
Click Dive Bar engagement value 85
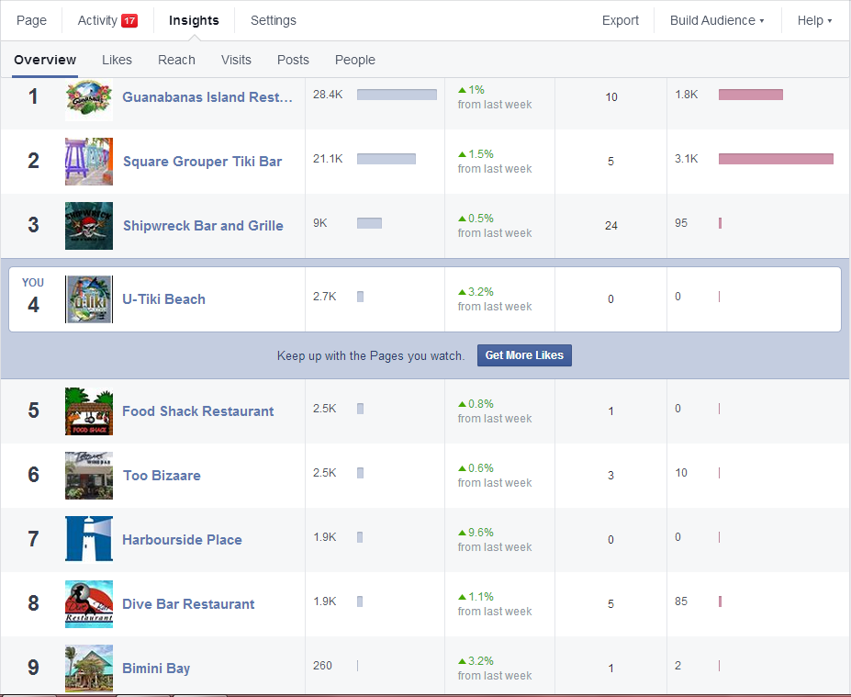[x=681, y=601]
